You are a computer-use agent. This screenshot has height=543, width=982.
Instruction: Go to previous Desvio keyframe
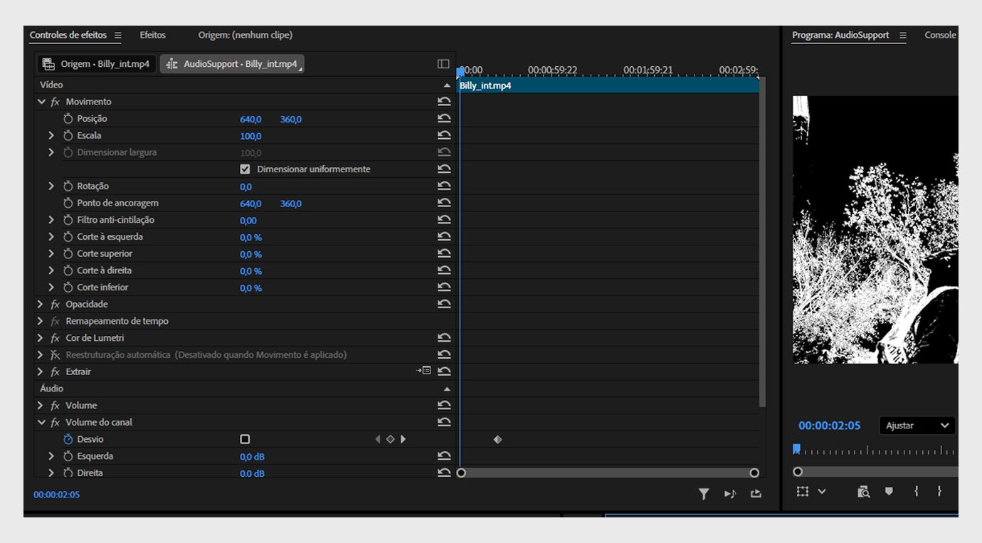pyautogui.click(x=378, y=439)
